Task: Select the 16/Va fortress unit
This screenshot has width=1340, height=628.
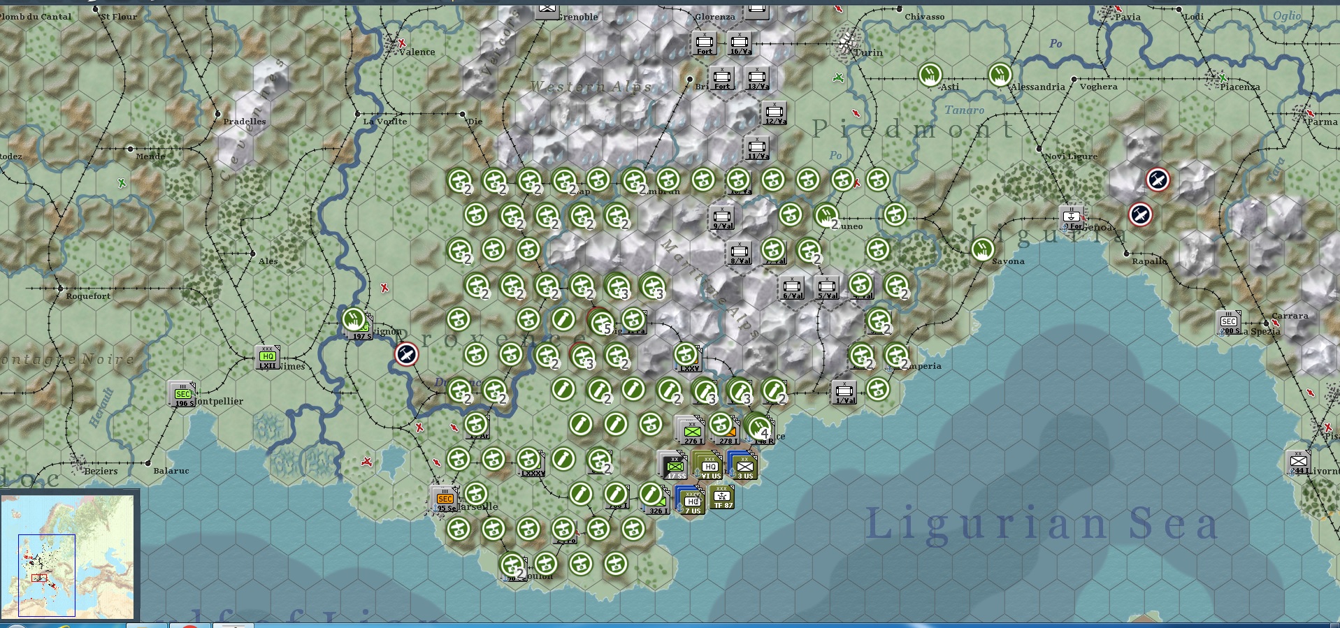Action: coord(740,43)
